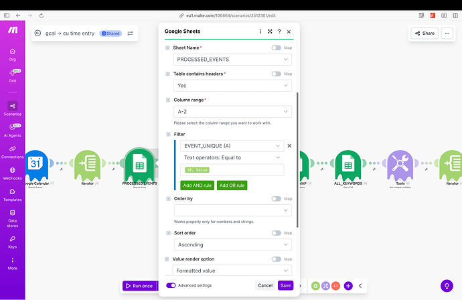Open the lightbulb help button

447,286
